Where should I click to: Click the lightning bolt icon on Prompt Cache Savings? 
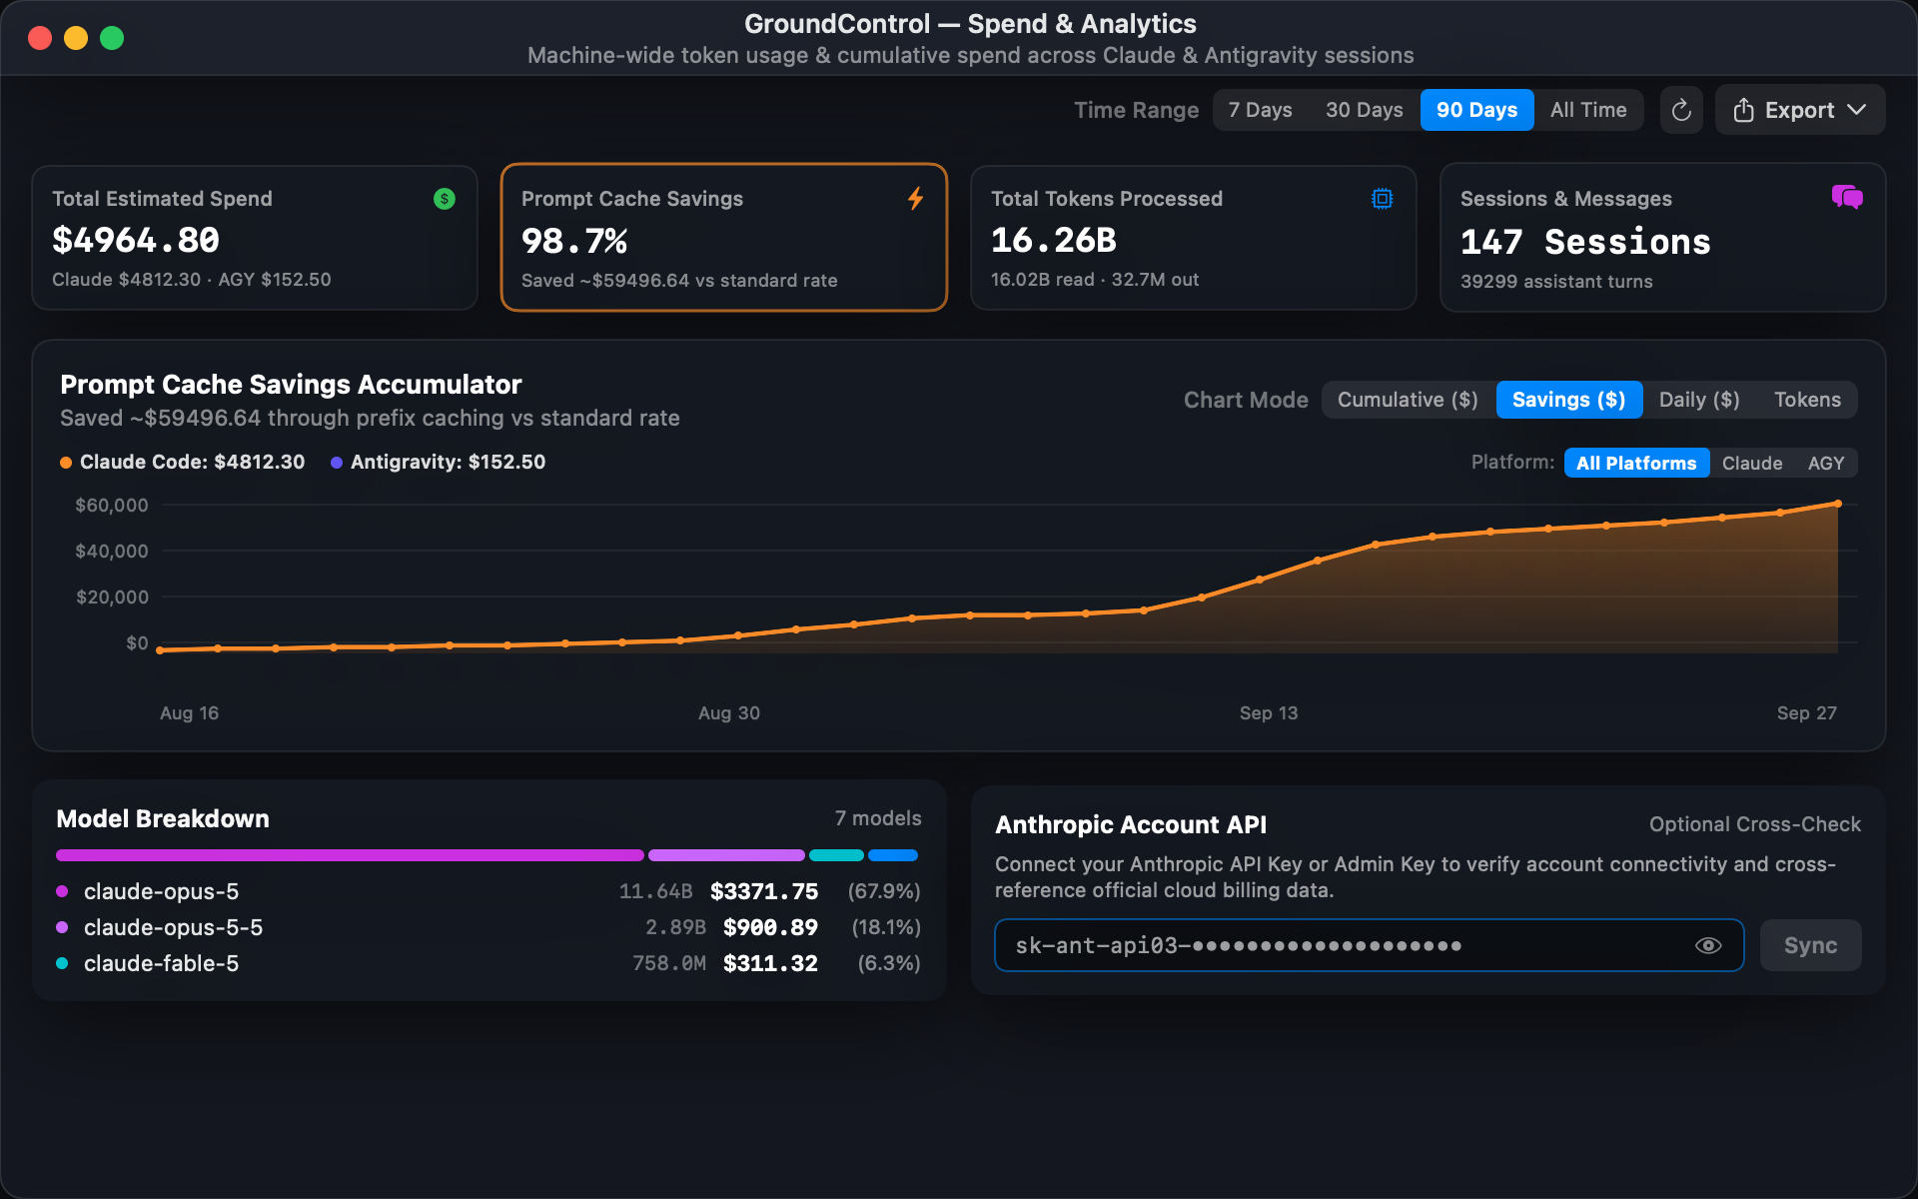click(x=915, y=199)
